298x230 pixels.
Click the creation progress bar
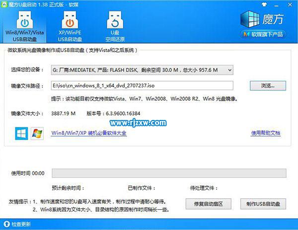(x=169, y=173)
